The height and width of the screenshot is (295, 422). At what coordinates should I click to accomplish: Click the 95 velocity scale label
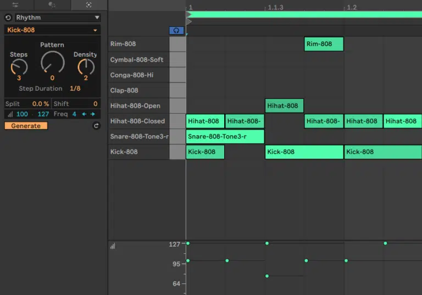[x=176, y=264]
